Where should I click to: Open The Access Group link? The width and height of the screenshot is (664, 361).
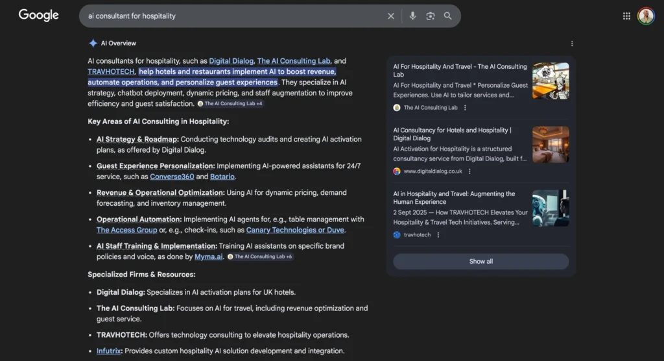coord(126,230)
